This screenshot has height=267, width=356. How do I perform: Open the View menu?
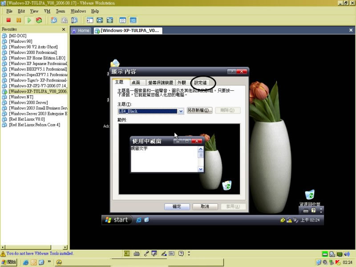pos(34,11)
